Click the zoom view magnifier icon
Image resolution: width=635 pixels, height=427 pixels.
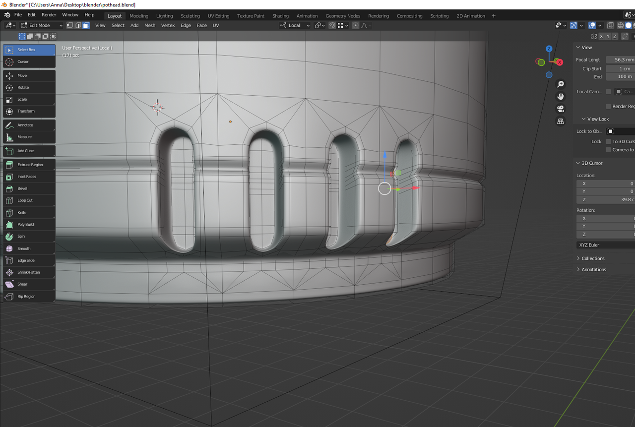tap(561, 84)
